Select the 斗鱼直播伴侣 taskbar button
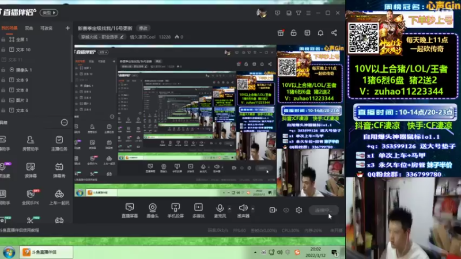This screenshot has width=461, height=259. 46,252
